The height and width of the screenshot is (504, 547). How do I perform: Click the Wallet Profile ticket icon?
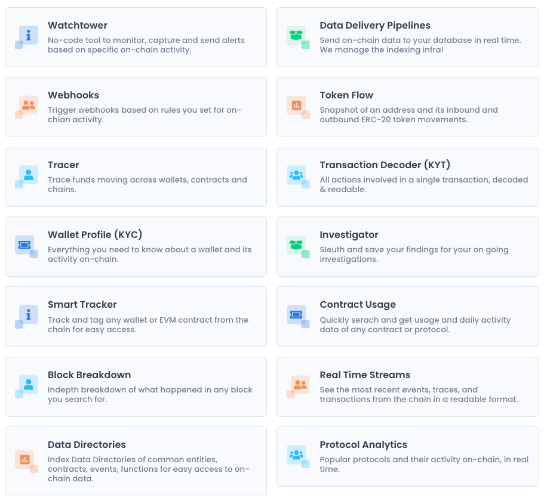pyautogui.click(x=25, y=245)
